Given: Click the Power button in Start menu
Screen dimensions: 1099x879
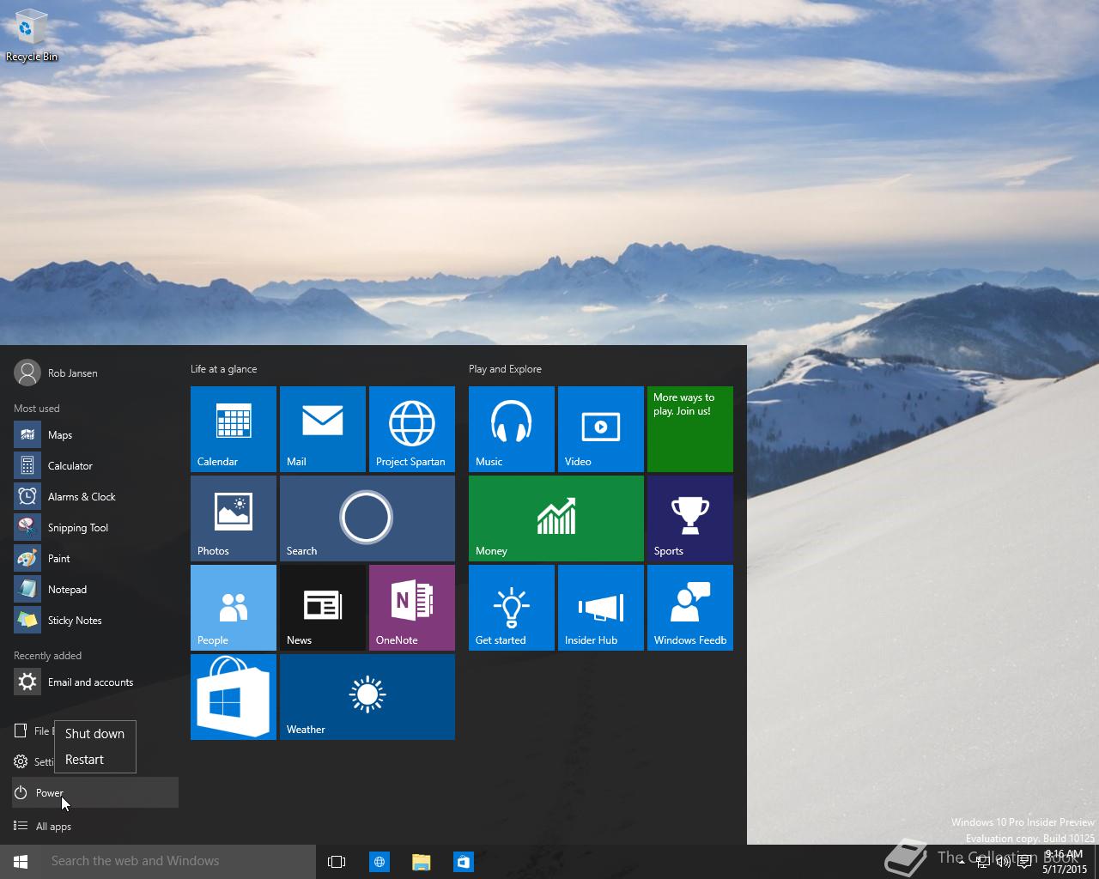Looking at the screenshot, I should (95, 792).
